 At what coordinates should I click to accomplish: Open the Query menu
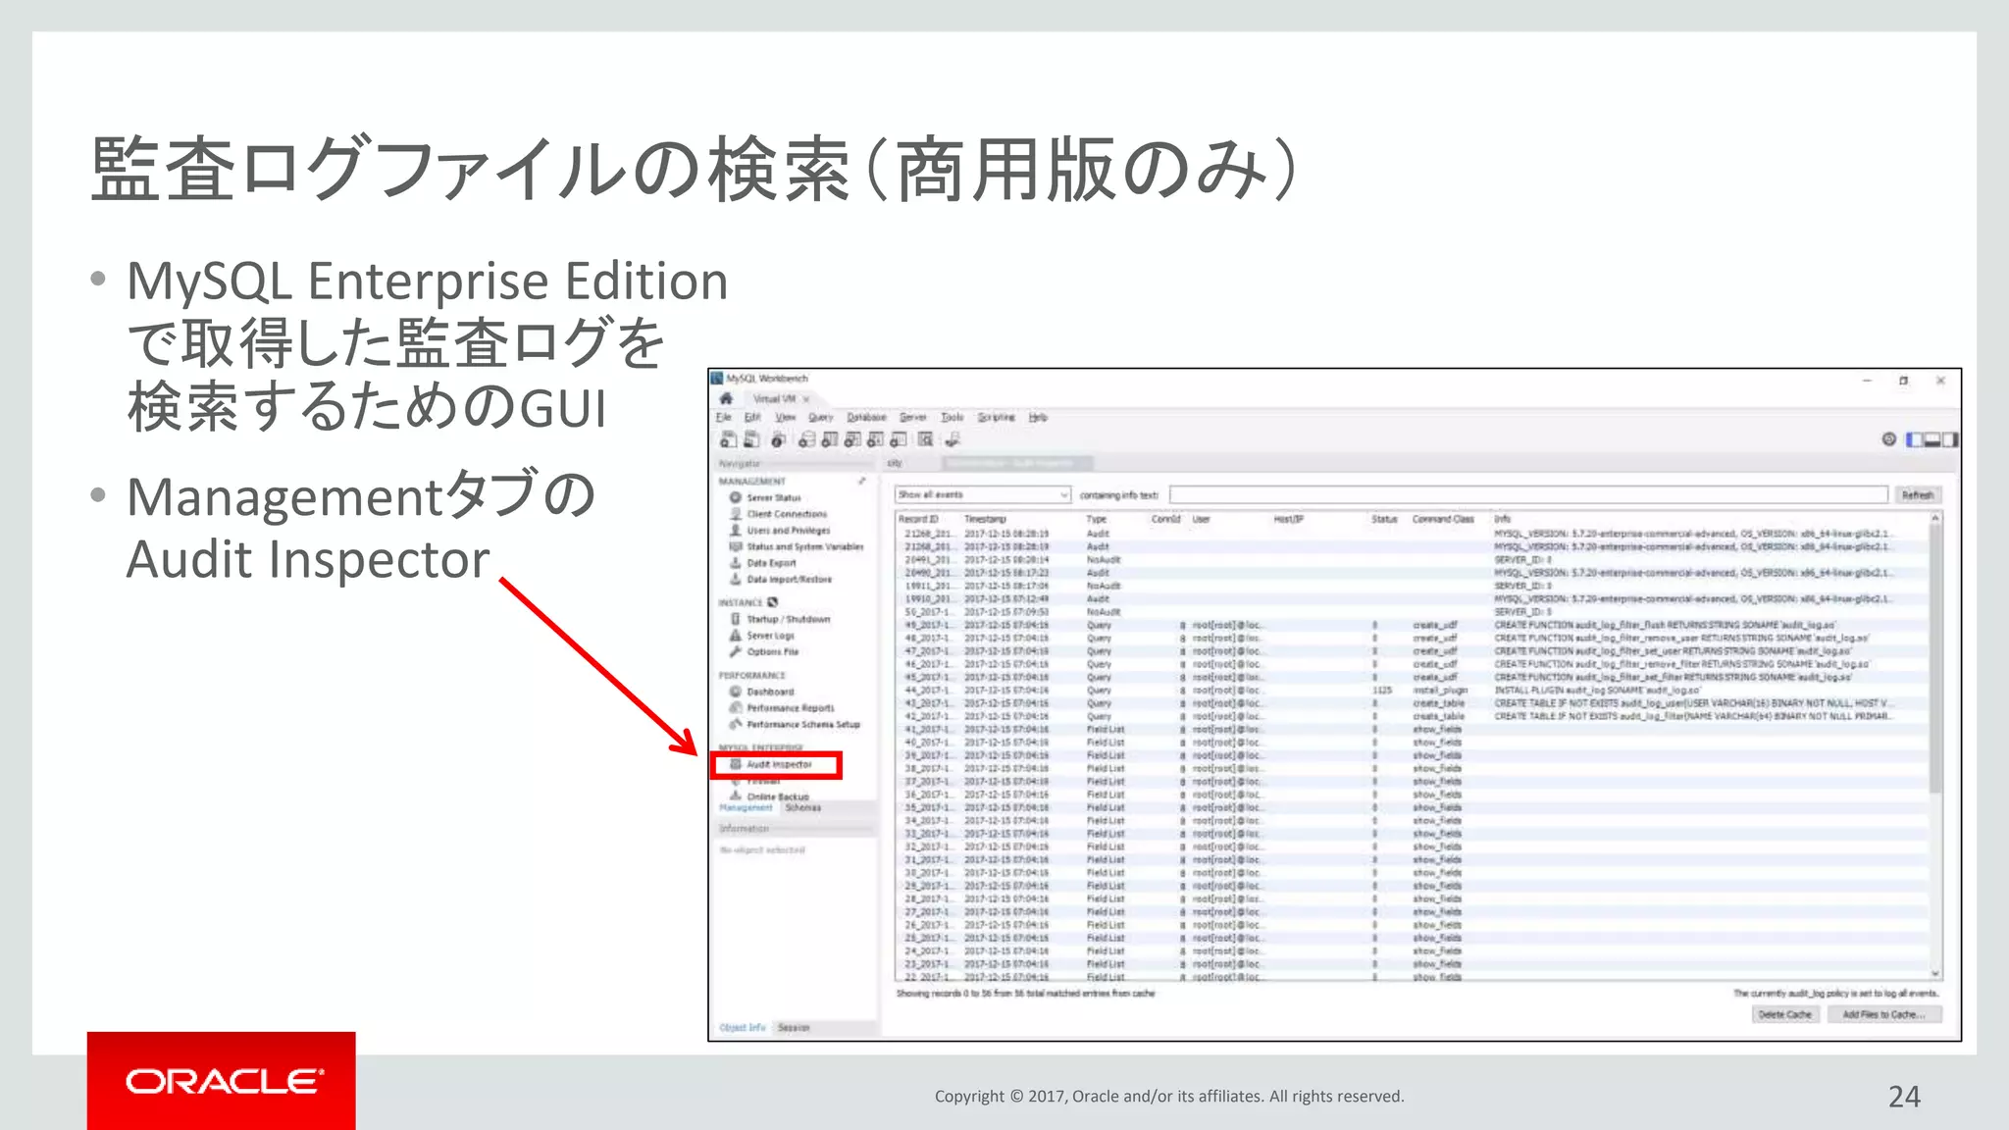(x=821, y=417)
